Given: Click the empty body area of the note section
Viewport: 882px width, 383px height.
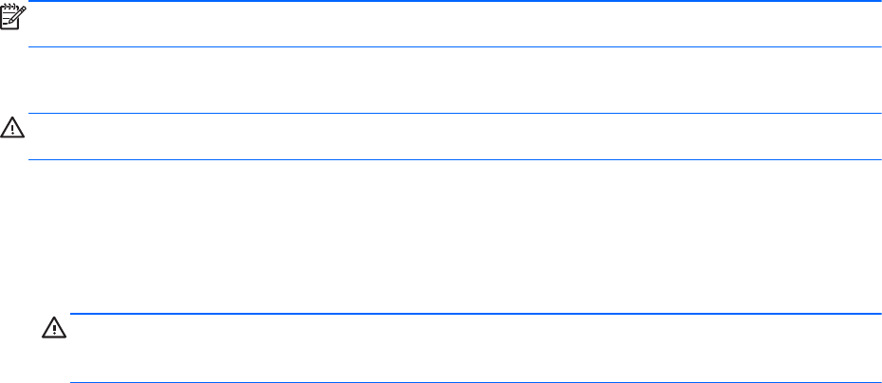Looking at the screenshot, I should [454, 25].
